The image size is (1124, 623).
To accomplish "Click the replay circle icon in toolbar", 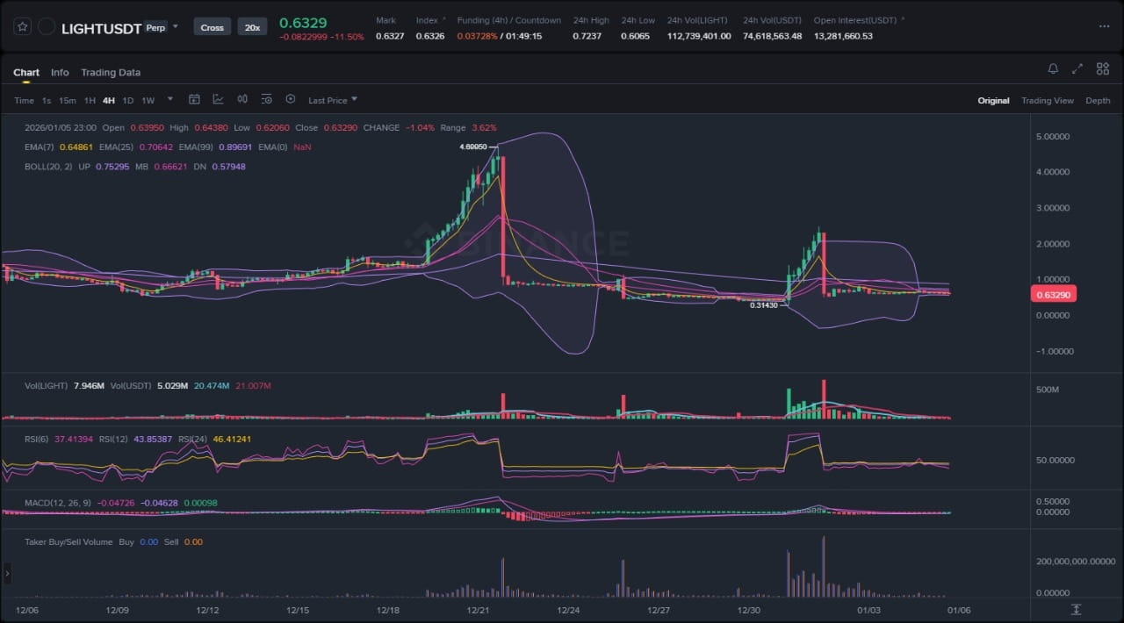I will pyautogui.click(x=291, y=99).
